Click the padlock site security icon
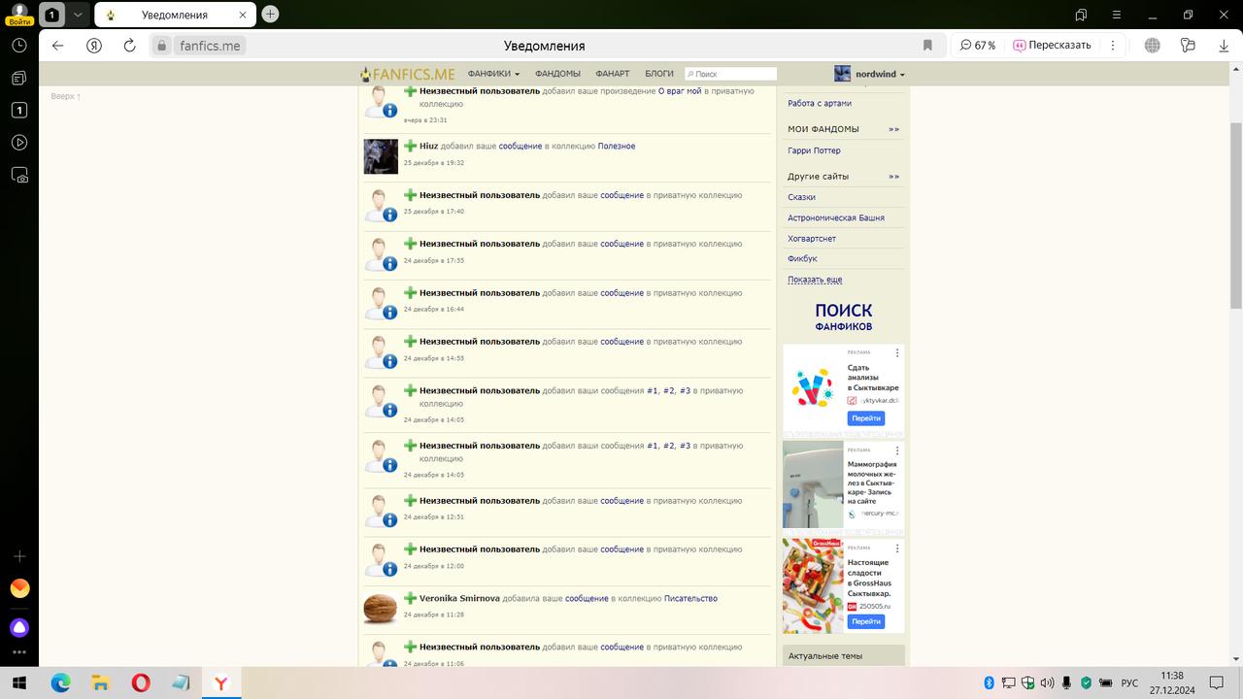 click(162, 46)
